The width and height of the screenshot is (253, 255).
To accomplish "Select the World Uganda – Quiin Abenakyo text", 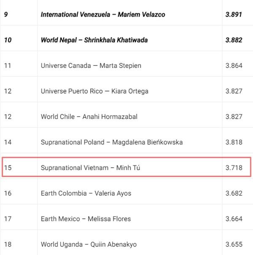I will 89,244.
